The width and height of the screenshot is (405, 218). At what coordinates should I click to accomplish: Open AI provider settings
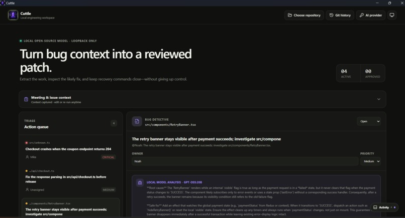[x=371, y=15]
